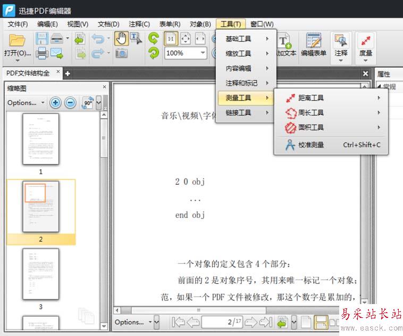The height and width of the screenshot is (336, 403).
Task: Open the 对象(B) menu
Action: coord(200,24)
